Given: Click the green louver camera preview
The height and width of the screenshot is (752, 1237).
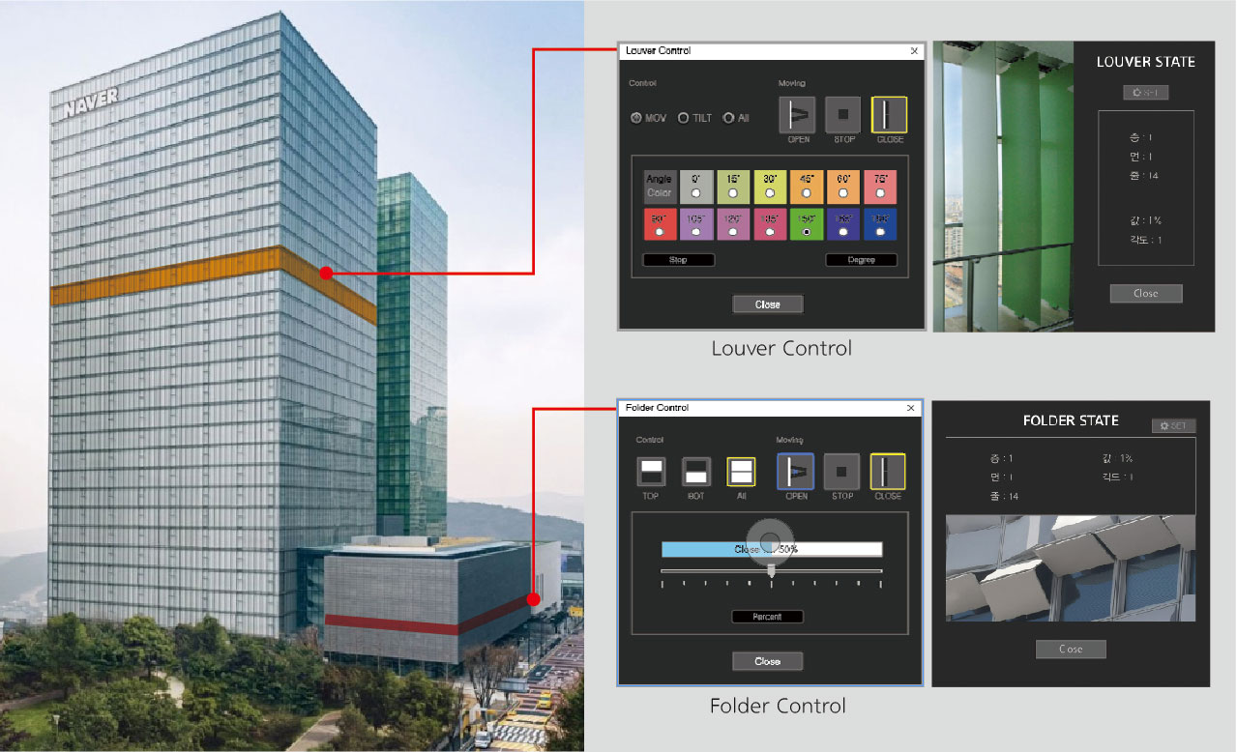Looking at the screenshot, I should 1004,187.
